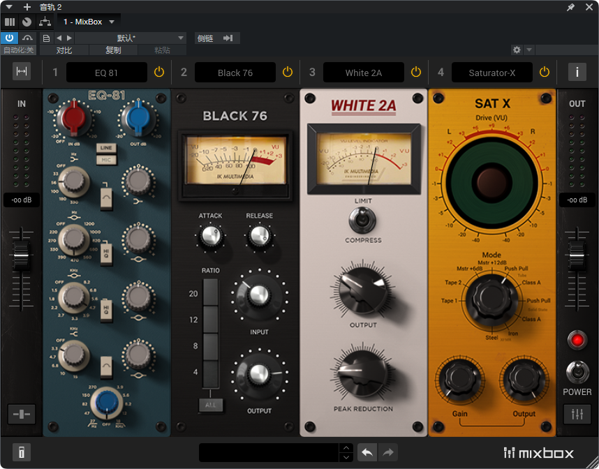Click the automation curve icon
This screenshot has height=469, width=599.
(x=27, y=38)
